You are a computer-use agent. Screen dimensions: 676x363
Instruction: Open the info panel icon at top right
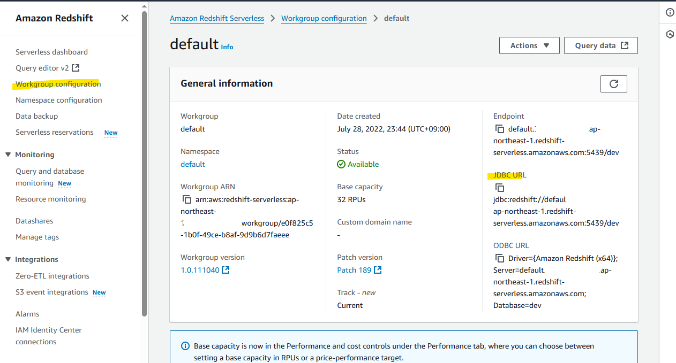670,13
